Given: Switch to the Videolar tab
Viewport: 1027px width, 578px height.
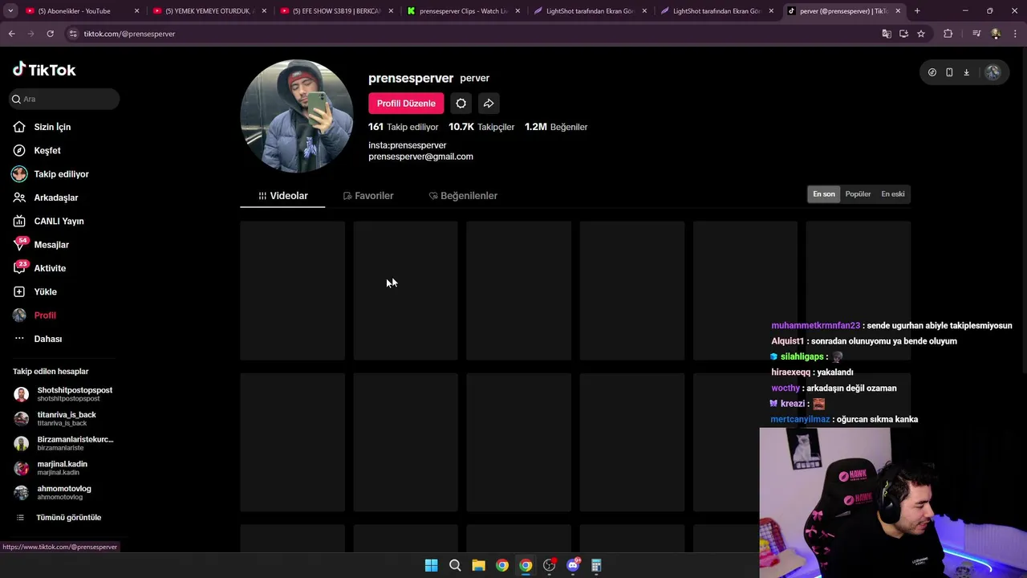Looking at the screenshot, I should (x=282, y=196).
